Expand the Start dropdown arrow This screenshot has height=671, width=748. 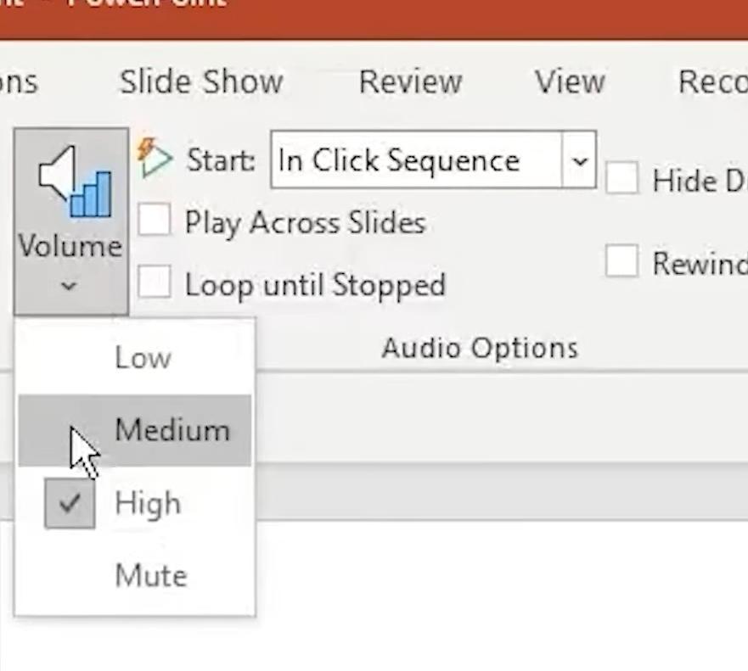click(x=580, y=160)
